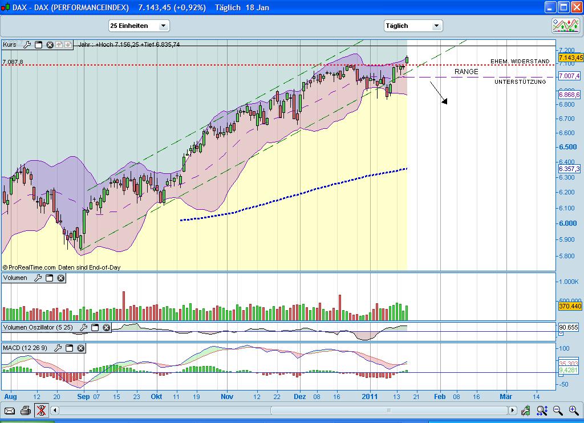584x423 pixels.
Task: Toggle the Volumen panel window icon
Action: coord(50,278)
